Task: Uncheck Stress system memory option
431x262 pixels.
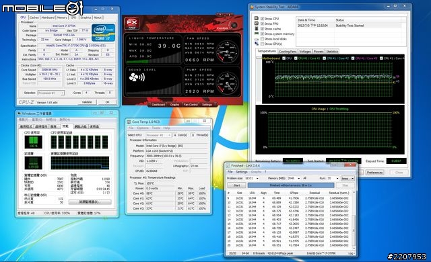Action: (262, 34)
